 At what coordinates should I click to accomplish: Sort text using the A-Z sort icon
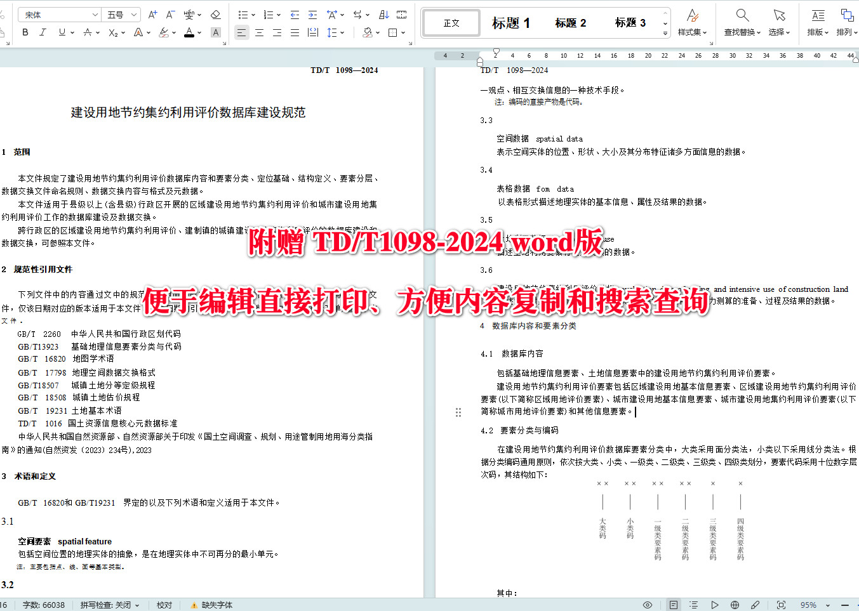click(383, 15)
